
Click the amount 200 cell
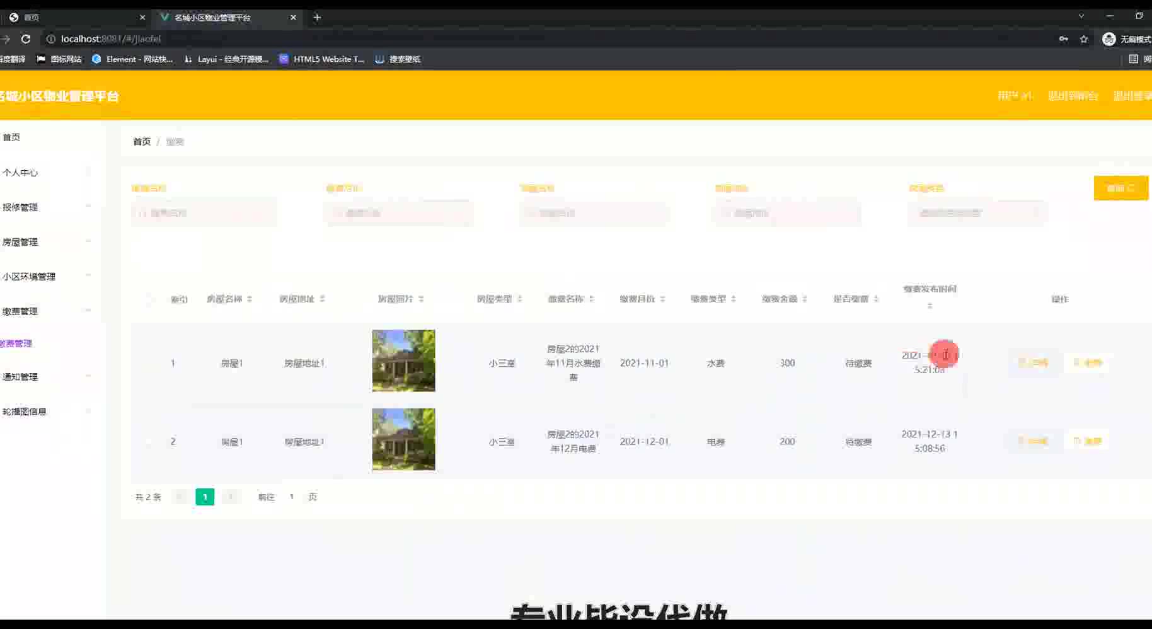787,442
